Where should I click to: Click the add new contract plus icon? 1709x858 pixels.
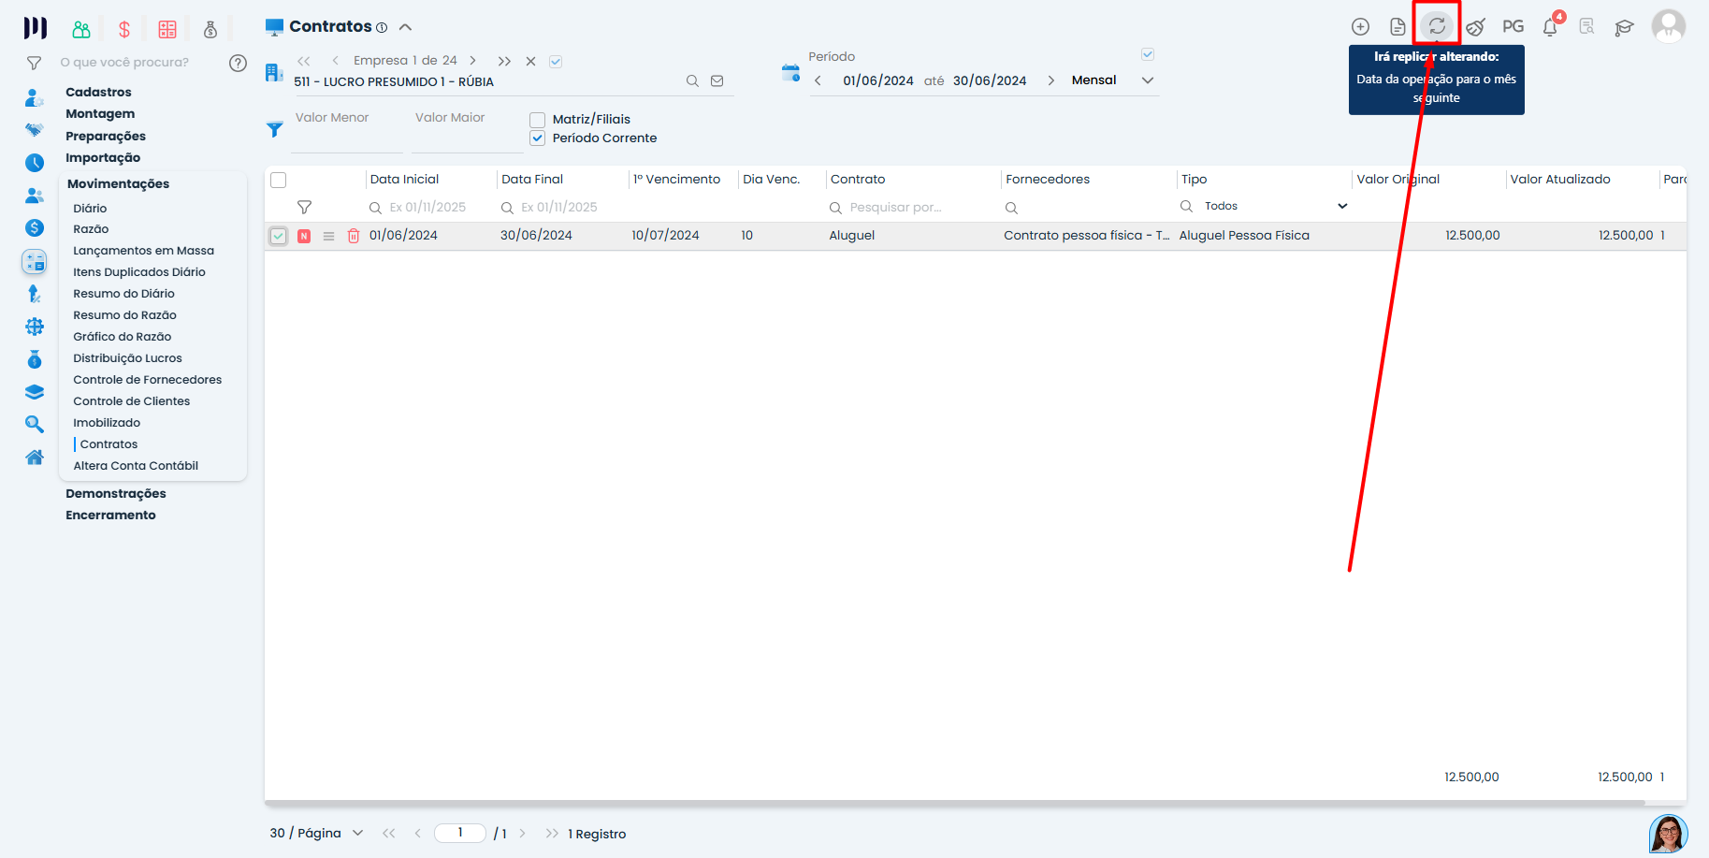click(x=1360, y=27)
